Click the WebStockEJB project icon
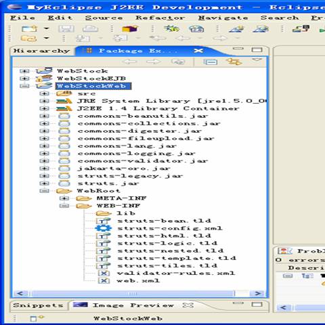Viewport: 325px width, 325px height. click(x=44, y=79)
